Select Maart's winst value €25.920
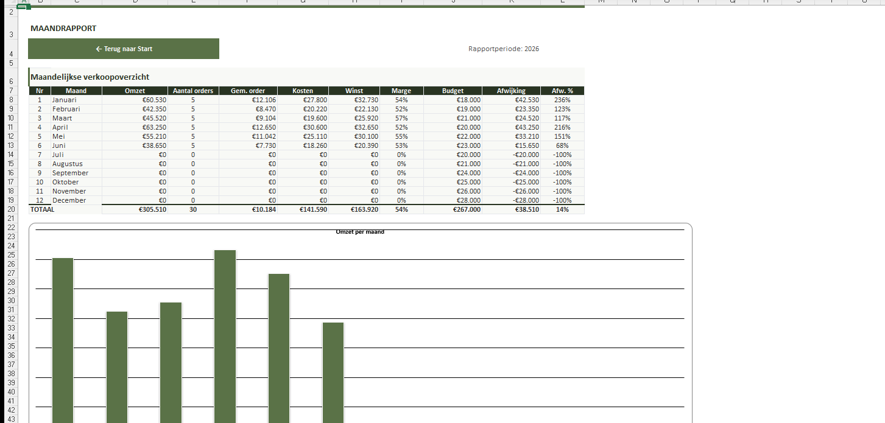885x423 pixels. (x=354, y=118)
